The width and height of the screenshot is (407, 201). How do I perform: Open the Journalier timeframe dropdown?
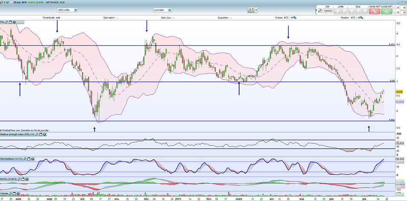(x=162, y=10)
